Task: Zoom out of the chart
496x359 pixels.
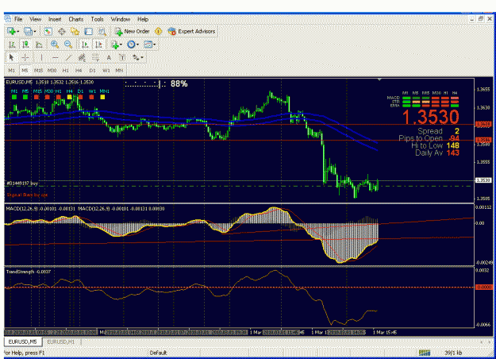Action: pyautogui.click(x=68, y=44)
